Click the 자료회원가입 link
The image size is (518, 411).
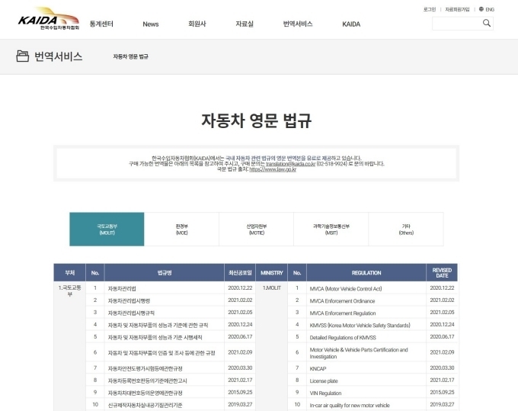tap(457, 9)
